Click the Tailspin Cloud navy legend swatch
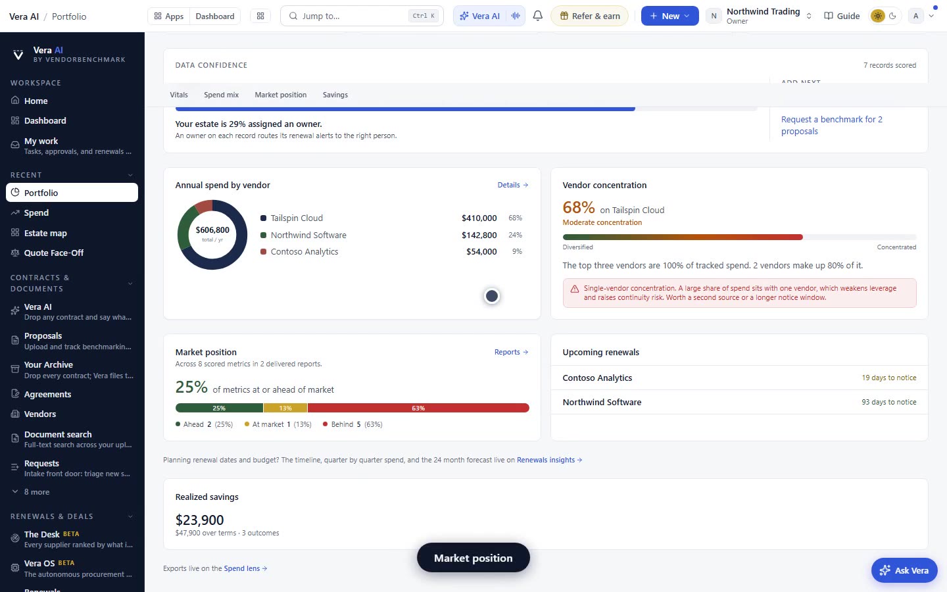This screenshot has width=947, height=592. click(264, 218)
